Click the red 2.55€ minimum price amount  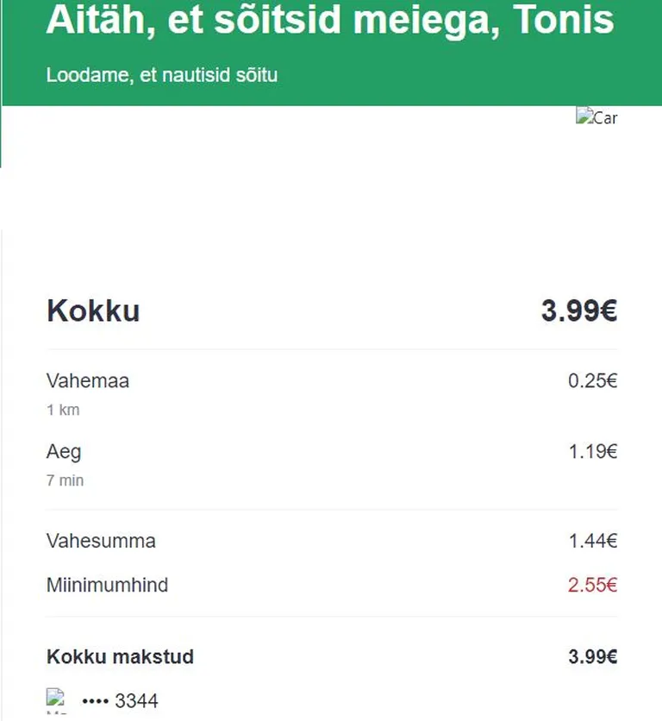coord(592,586)
